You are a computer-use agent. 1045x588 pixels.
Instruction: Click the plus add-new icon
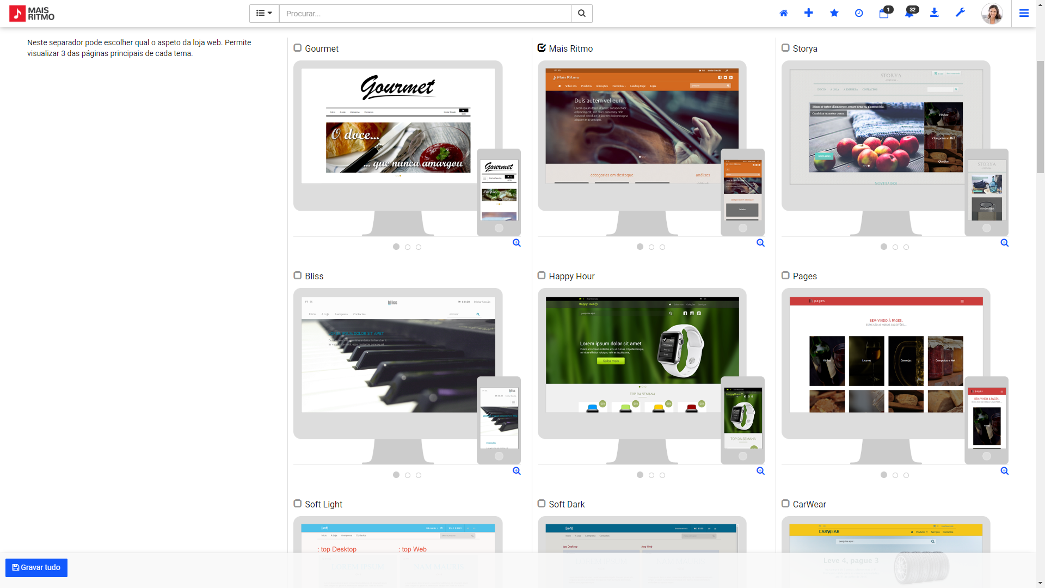click(x=808, y=13)
